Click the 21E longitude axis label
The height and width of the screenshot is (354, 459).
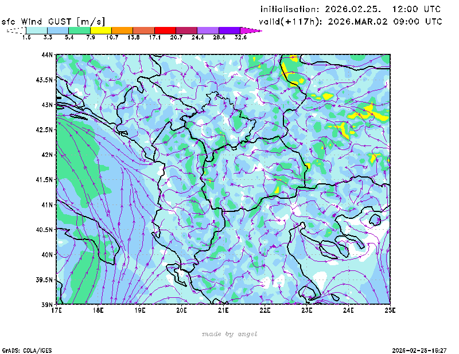223,311
